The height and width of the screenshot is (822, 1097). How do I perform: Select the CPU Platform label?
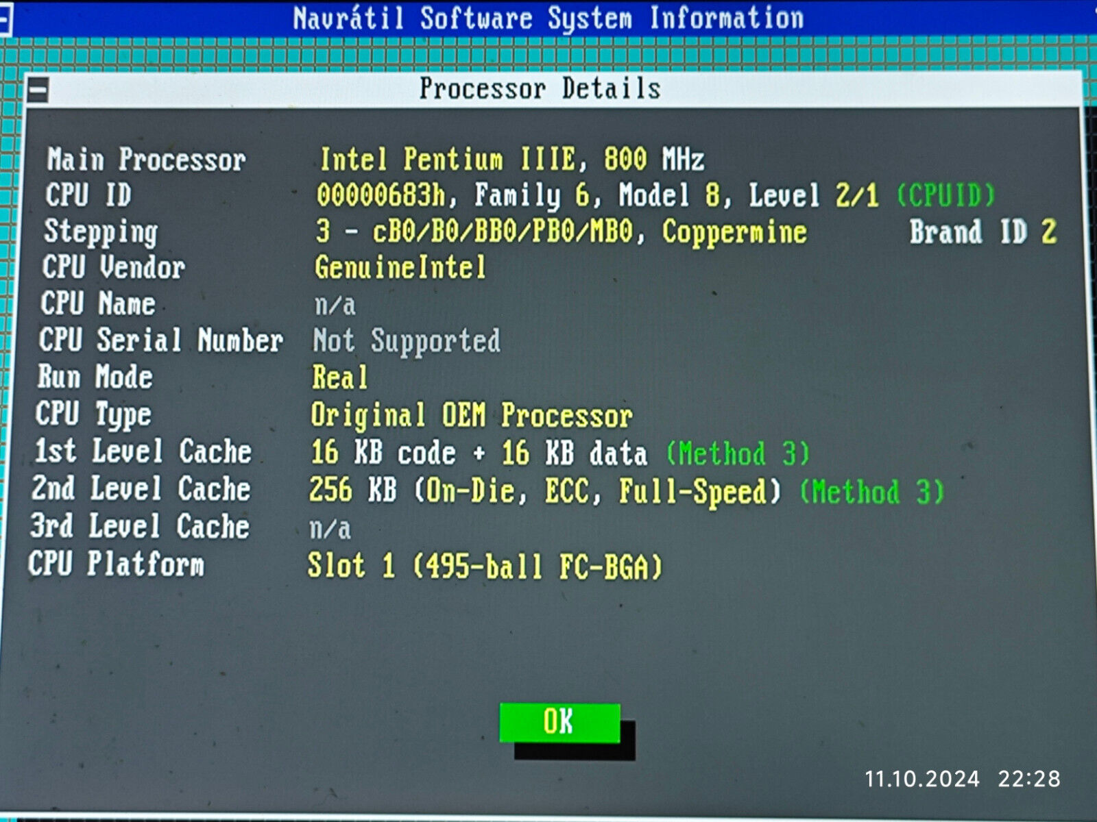click(116, 564)
